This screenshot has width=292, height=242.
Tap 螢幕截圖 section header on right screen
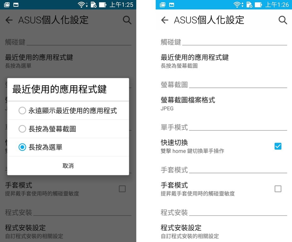174,85
